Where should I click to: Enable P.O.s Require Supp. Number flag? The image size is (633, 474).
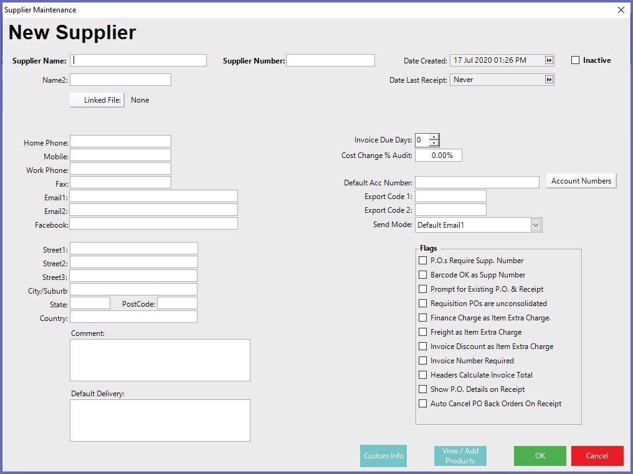(423, 261)
